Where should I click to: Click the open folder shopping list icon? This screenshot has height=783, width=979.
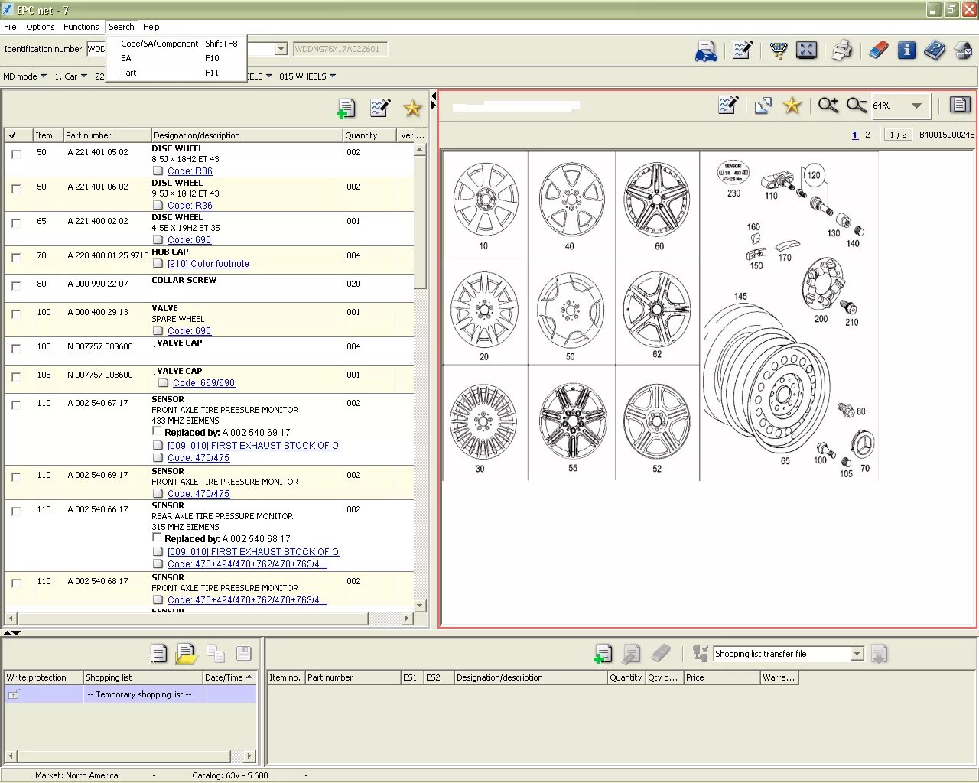click(187, 654)
